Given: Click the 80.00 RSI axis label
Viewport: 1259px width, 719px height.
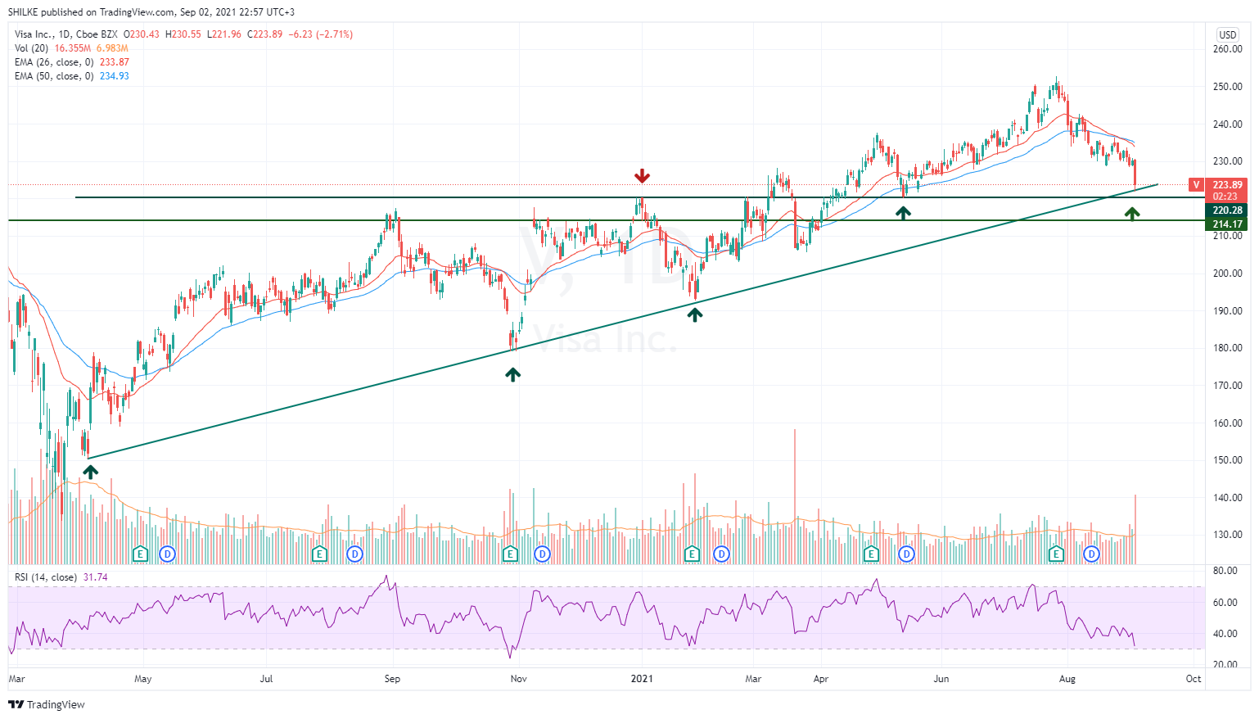Looking at the screenshot, I should (1225, 571).
